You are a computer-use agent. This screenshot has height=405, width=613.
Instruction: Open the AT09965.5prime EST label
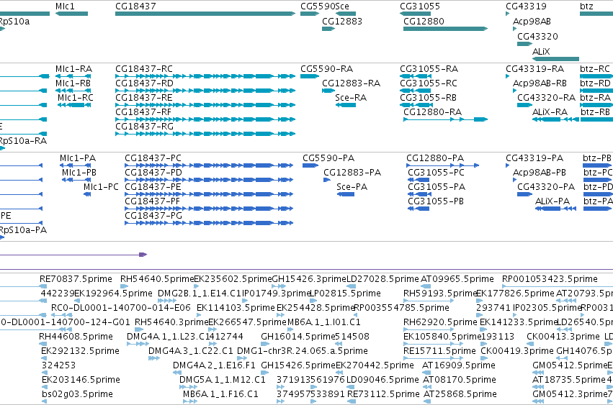pos(457,279)
